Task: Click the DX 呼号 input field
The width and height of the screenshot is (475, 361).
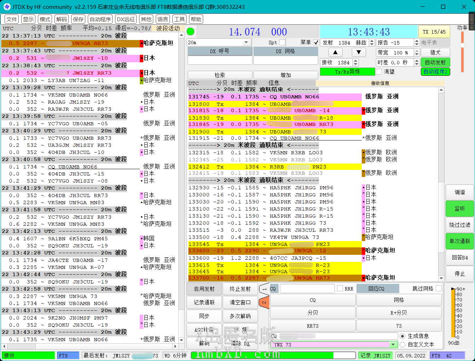Action: (219, 61)
